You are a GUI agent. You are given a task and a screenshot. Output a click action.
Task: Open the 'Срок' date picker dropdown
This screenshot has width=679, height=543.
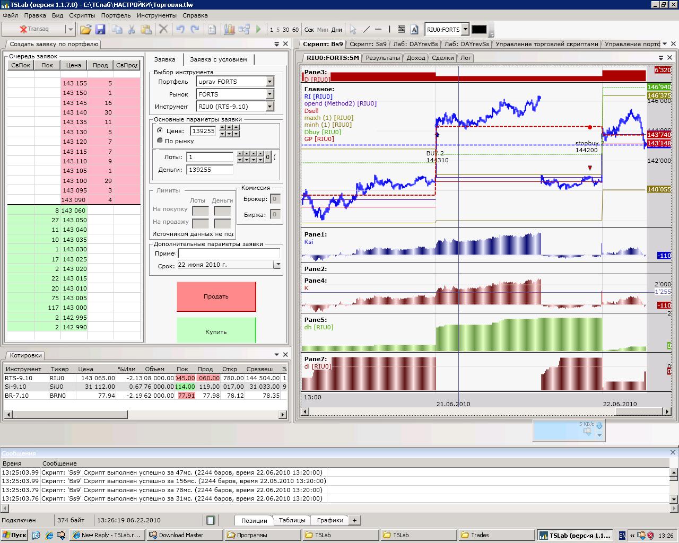click(x=277, y=265)
